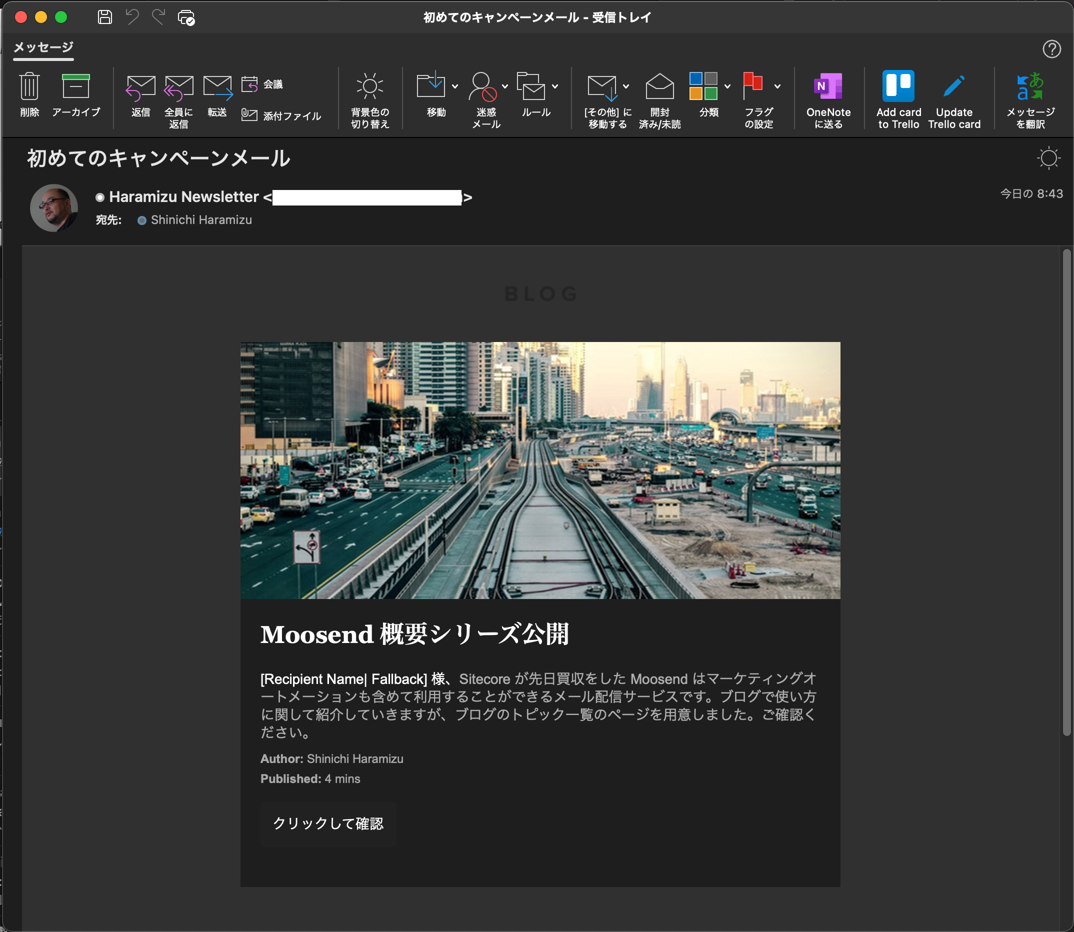Open the [その他]に移動する dropdown arrow
The height and width of the screenshot is (932, 1074).
(x=626, y=86)
